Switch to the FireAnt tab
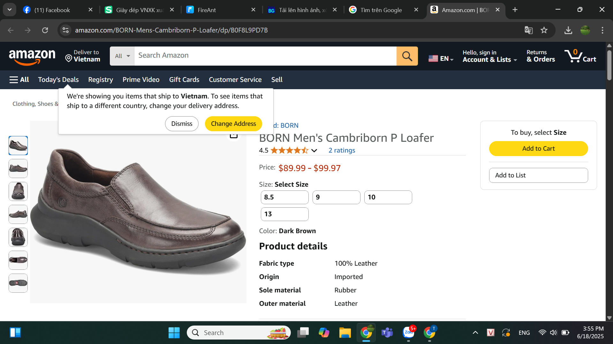 [221, 10]
